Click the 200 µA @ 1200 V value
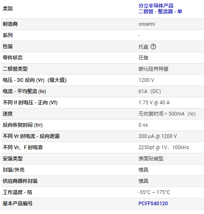204x214 pixels. tap(157, 136)
